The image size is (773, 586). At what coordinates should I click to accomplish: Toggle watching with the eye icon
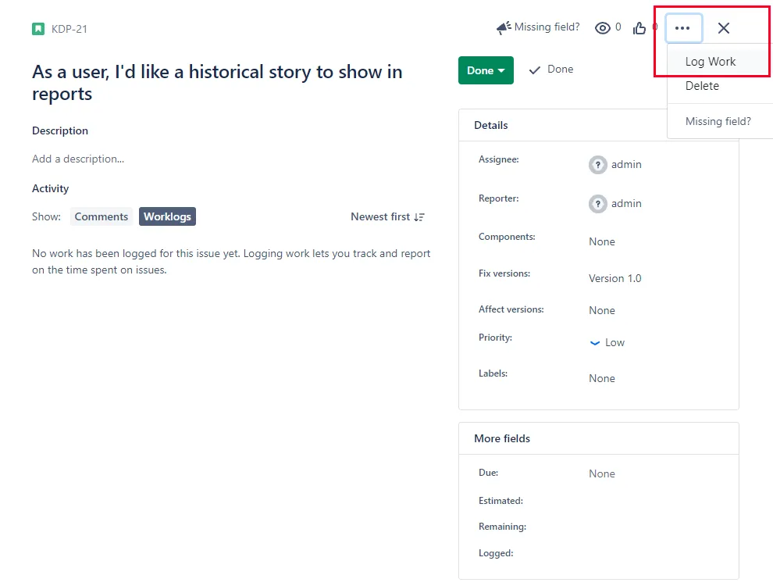tap(603, 28)
